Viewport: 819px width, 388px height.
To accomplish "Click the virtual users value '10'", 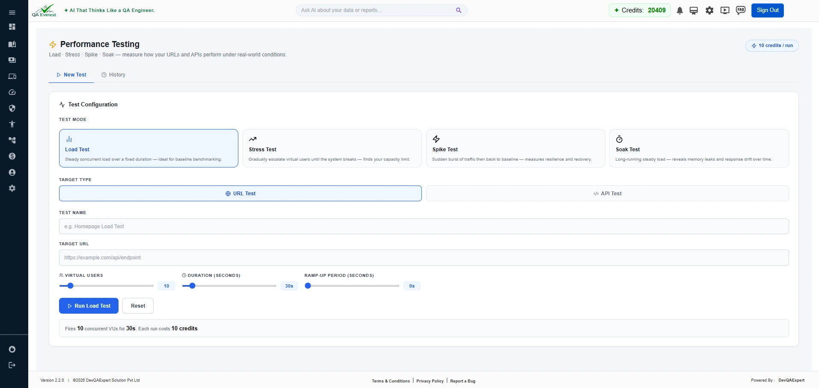I will pos(166,286).
